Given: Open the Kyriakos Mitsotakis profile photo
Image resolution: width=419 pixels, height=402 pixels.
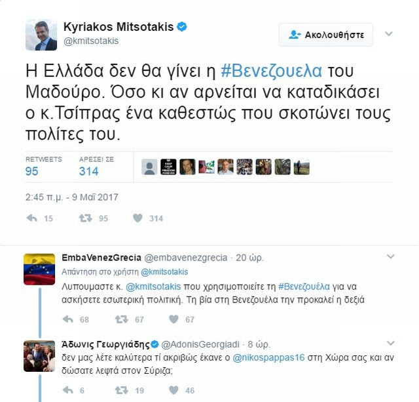Looking at the screenshot, I should click(41, 35).
